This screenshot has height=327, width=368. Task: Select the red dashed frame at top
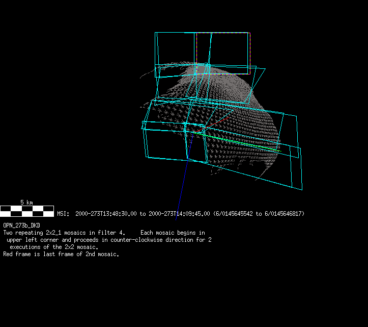click(223, 33)
